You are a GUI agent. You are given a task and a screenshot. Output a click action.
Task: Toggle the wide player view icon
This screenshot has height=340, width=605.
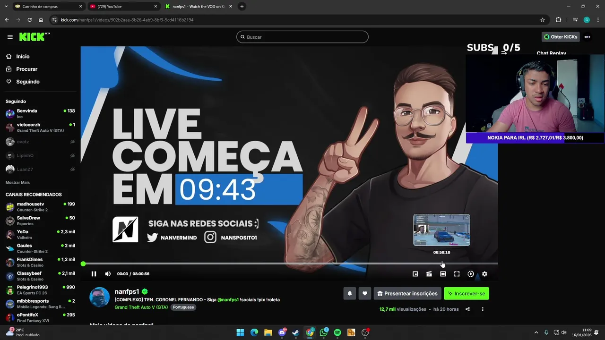[x=443, y=274]
